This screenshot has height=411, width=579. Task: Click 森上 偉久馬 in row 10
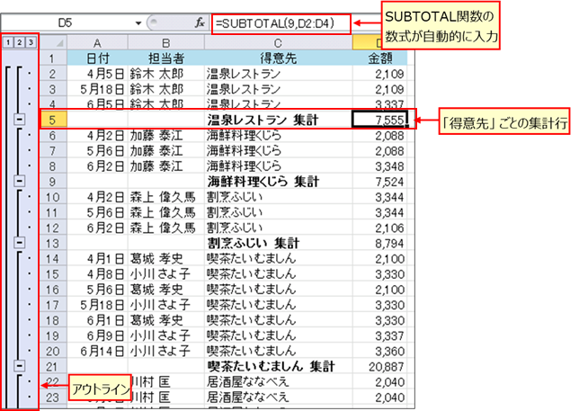coord(166,197)
